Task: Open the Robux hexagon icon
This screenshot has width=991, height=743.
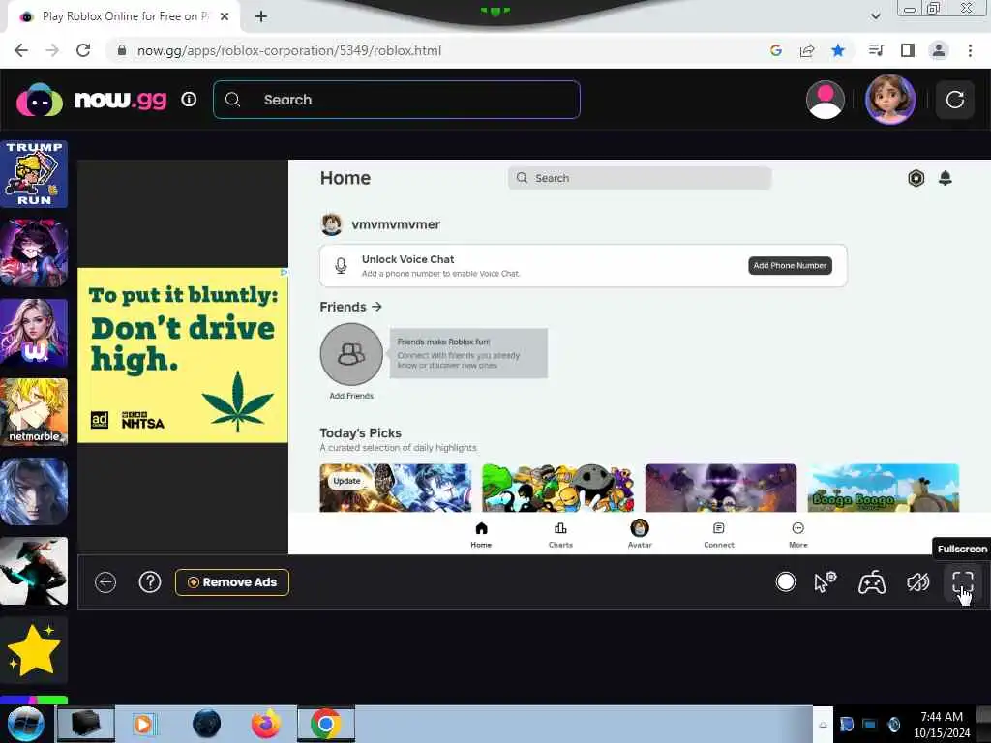Action: pos(916,178)
